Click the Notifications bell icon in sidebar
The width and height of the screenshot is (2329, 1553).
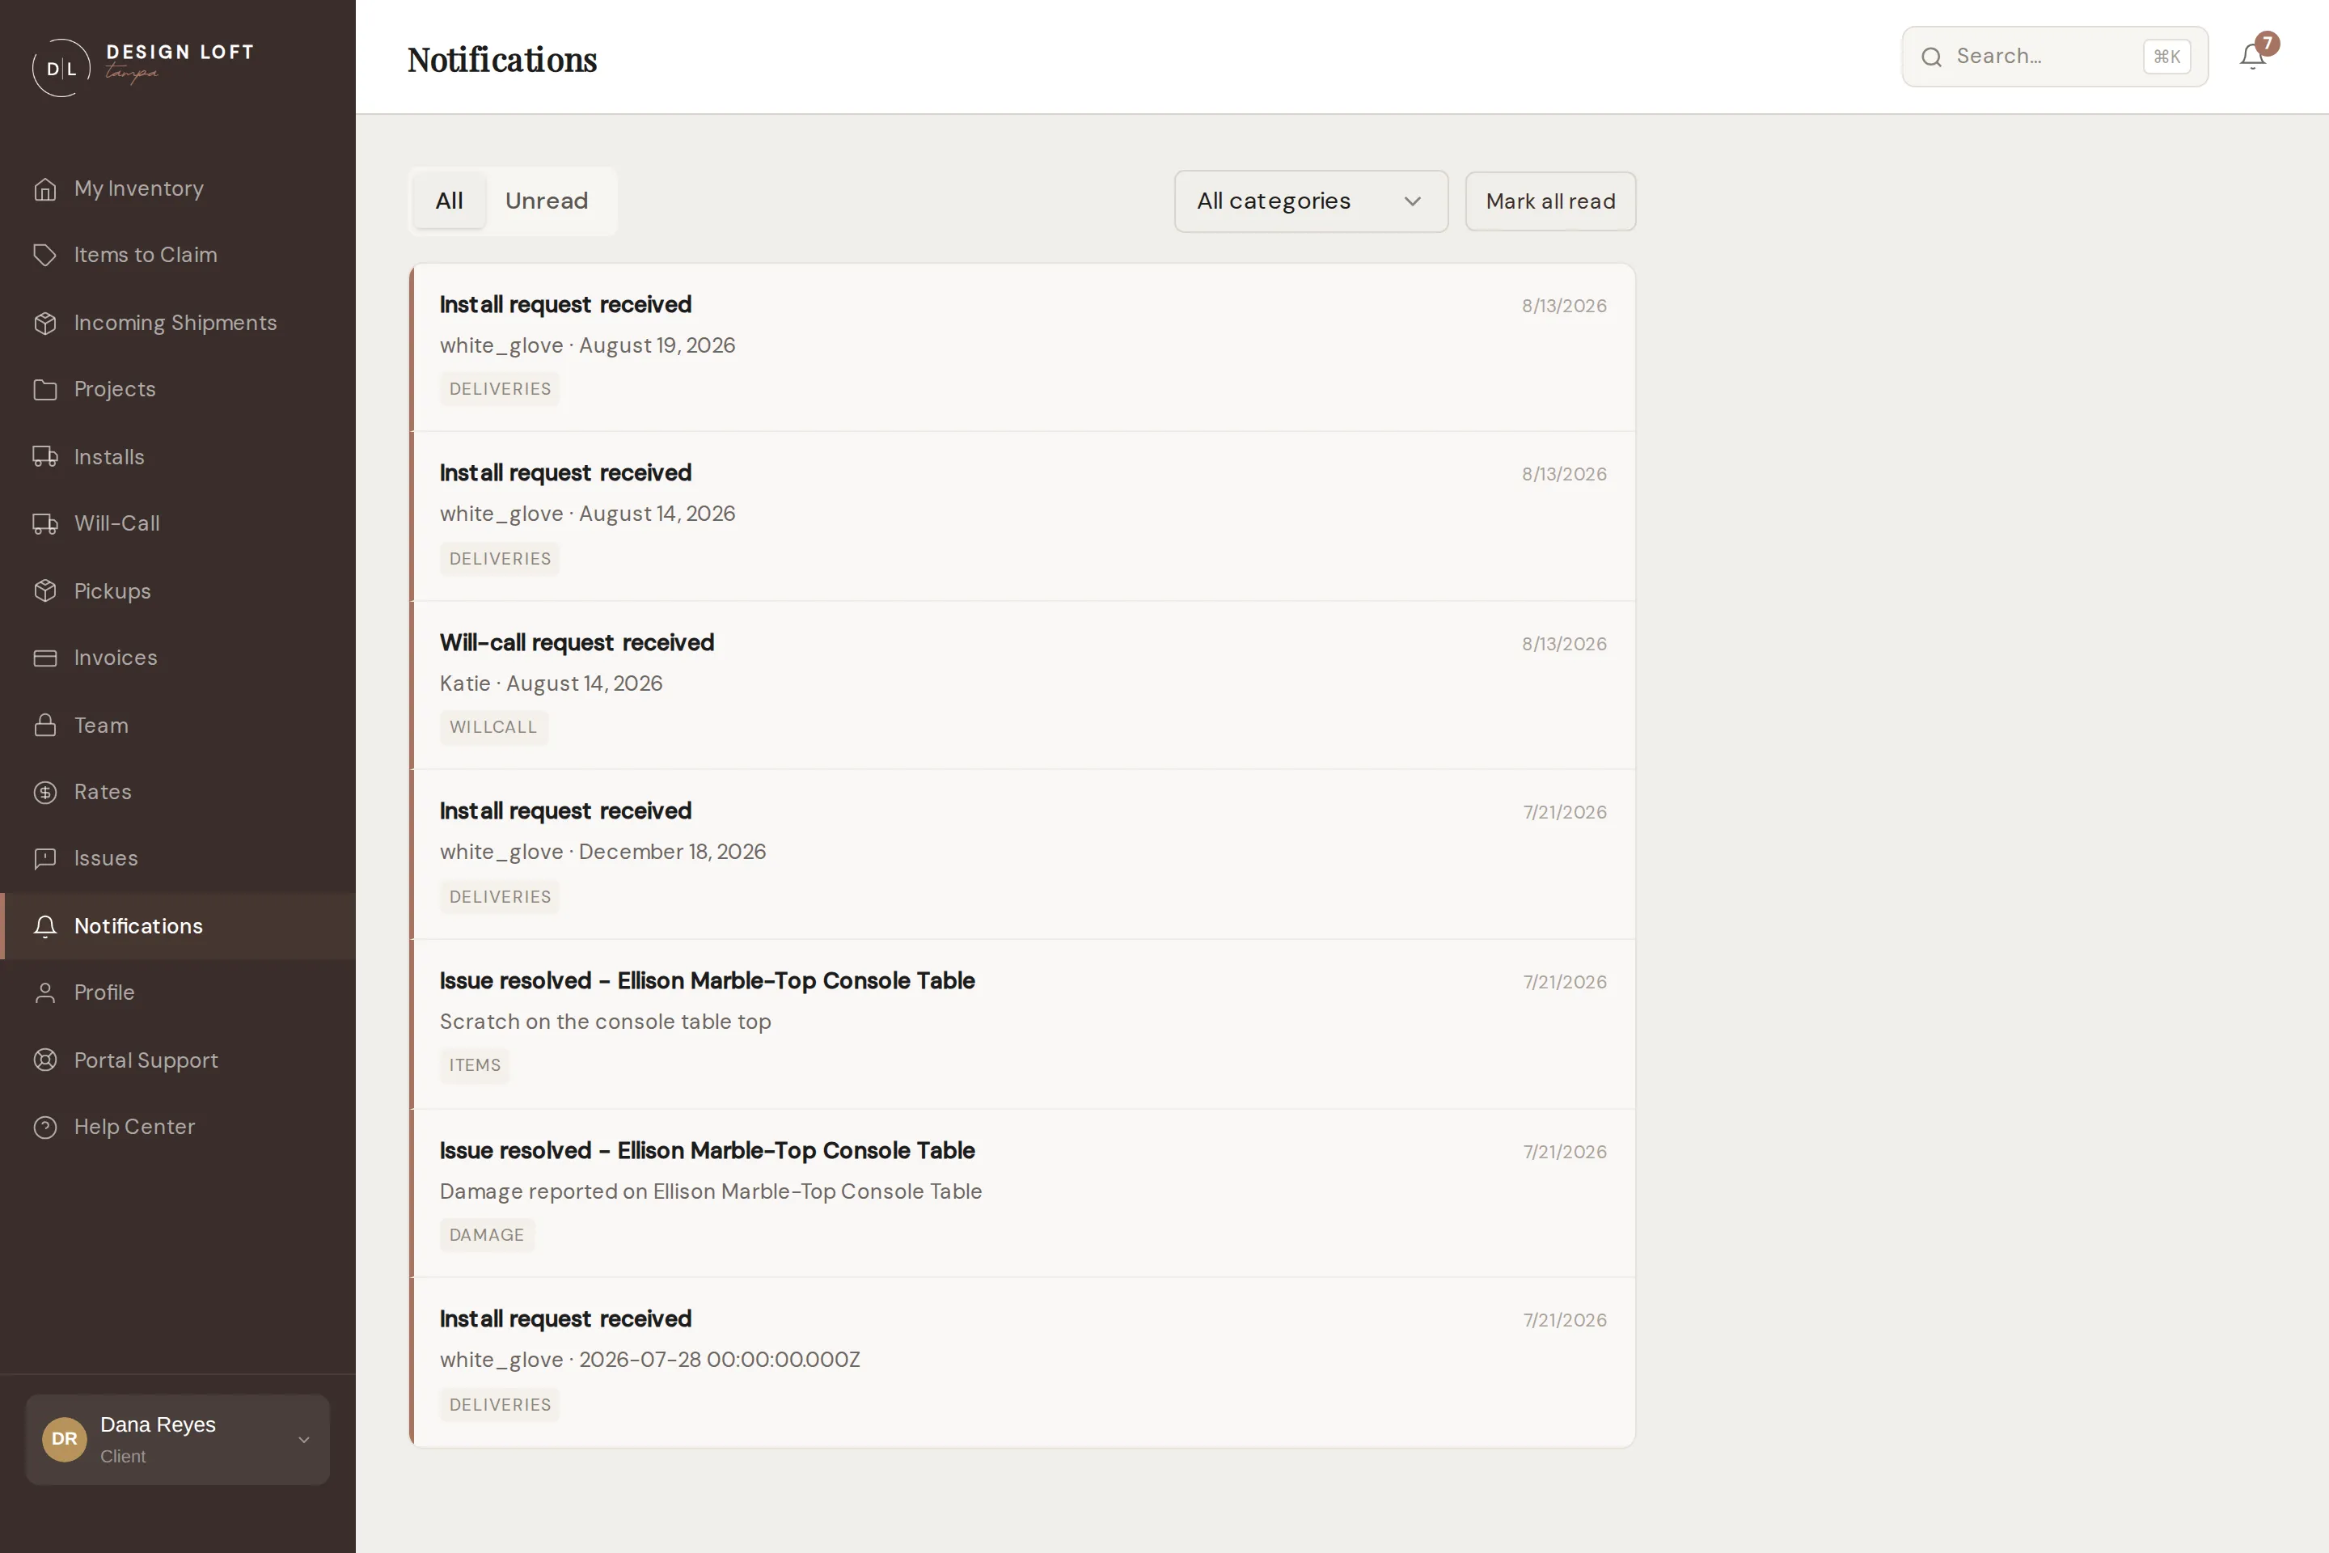(44, 926)
